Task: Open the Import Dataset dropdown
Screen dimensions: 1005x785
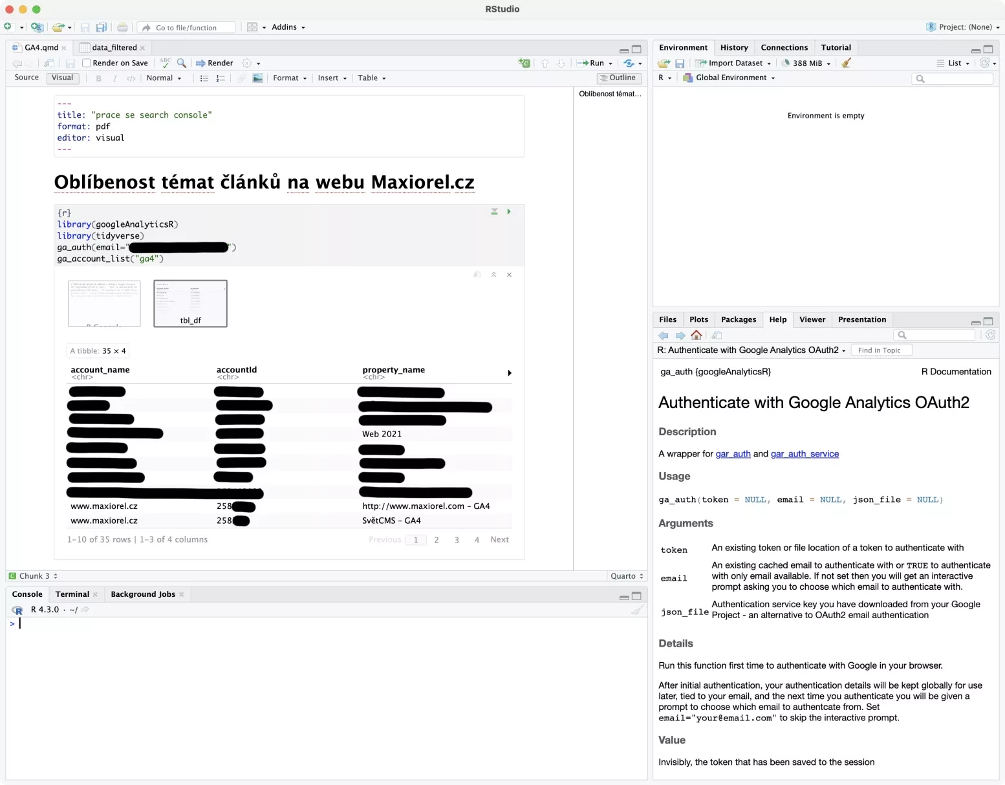Action: click(733, 63)
